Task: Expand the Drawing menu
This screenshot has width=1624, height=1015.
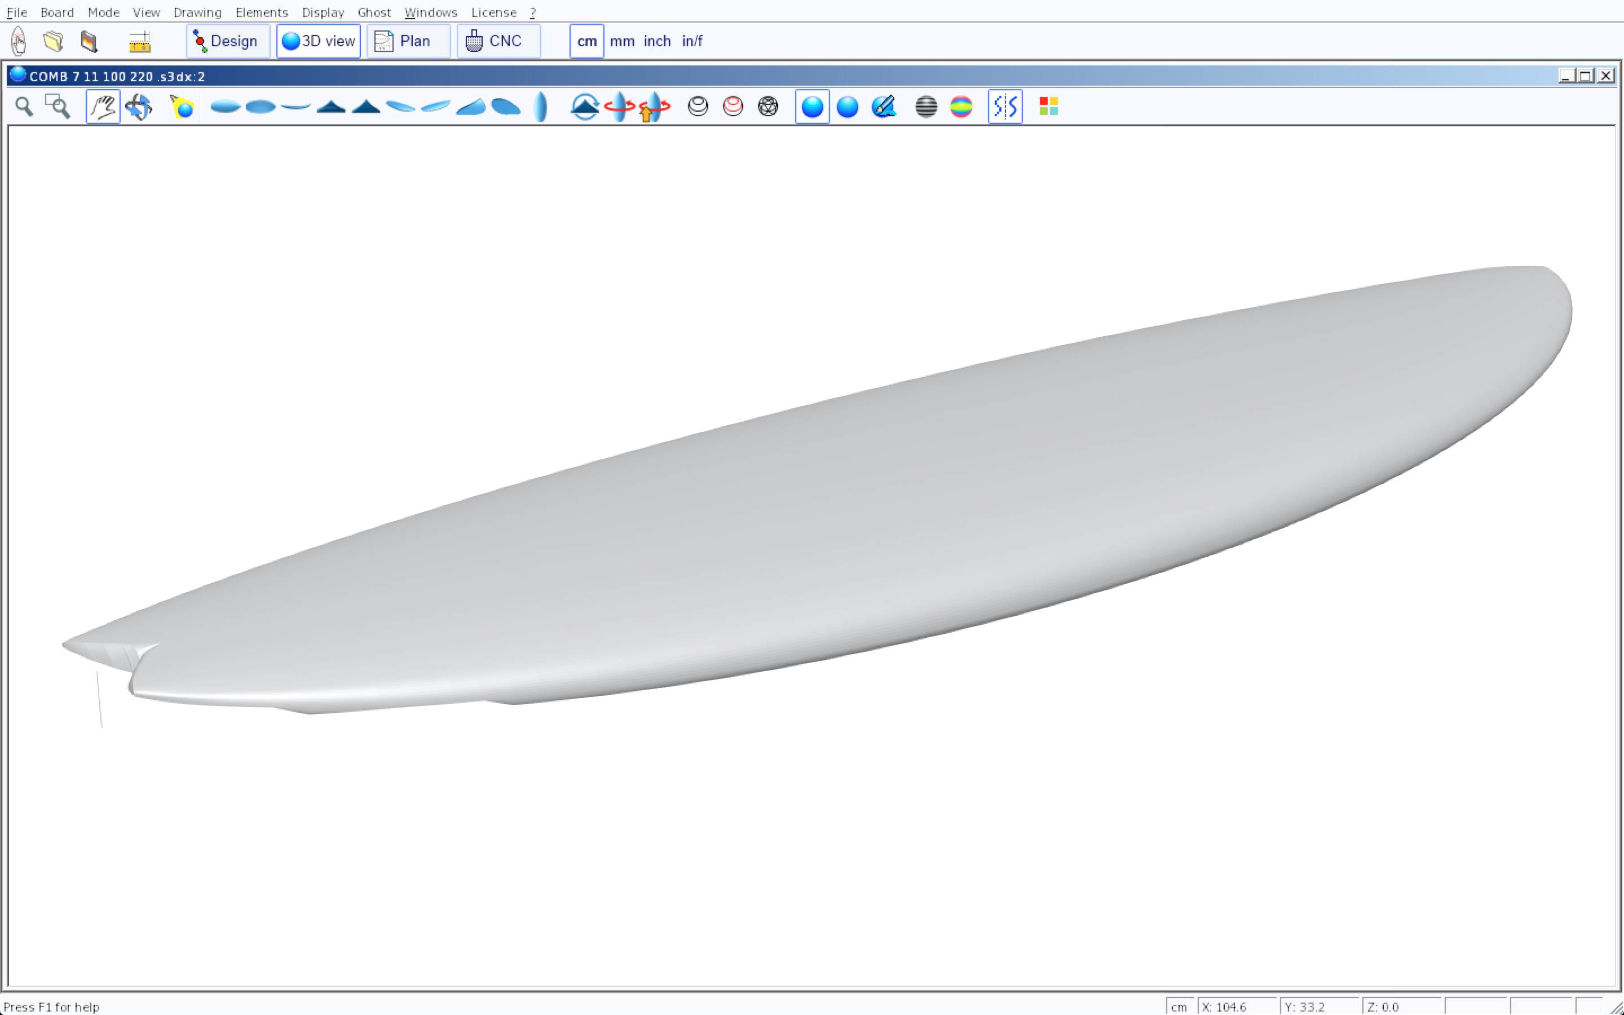Action: pyautogui.click(x=197, y=12)
